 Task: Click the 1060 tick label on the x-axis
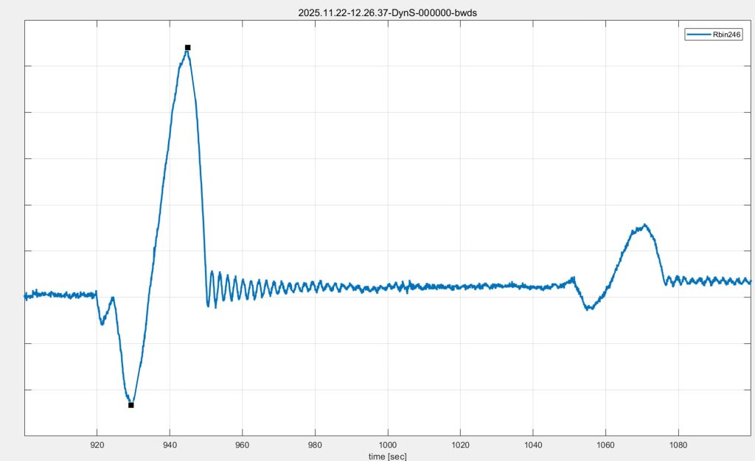pos(605,445)
